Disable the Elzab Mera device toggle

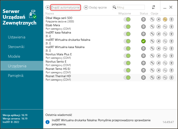pyautogui.click(x=127, y=27)
